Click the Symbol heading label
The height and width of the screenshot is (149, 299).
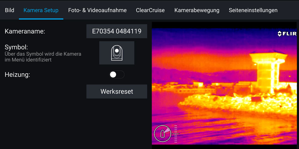(x=16, y=47)
